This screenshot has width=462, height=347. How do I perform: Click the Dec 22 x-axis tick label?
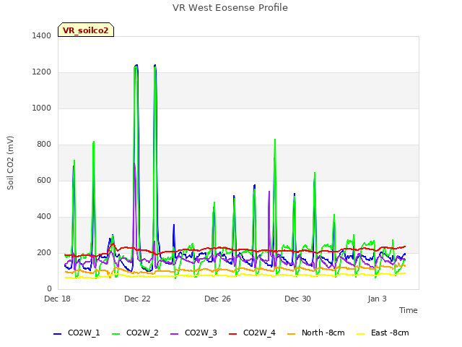(x=137, y=299)
